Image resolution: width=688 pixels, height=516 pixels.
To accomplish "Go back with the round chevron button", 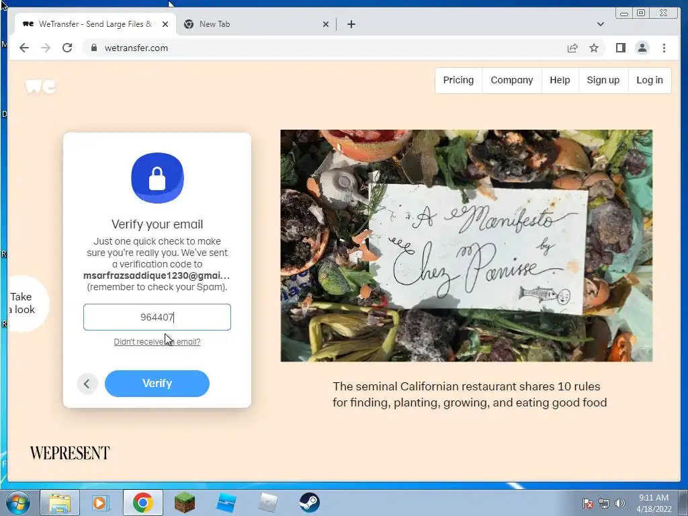I will (87, 384).
